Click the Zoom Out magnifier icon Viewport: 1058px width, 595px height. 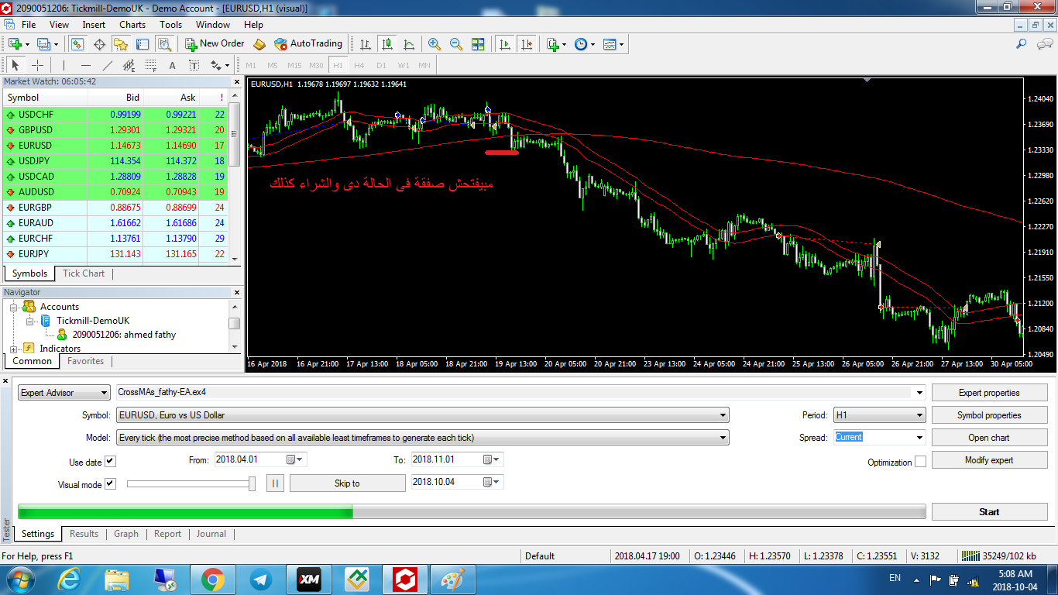456,44
